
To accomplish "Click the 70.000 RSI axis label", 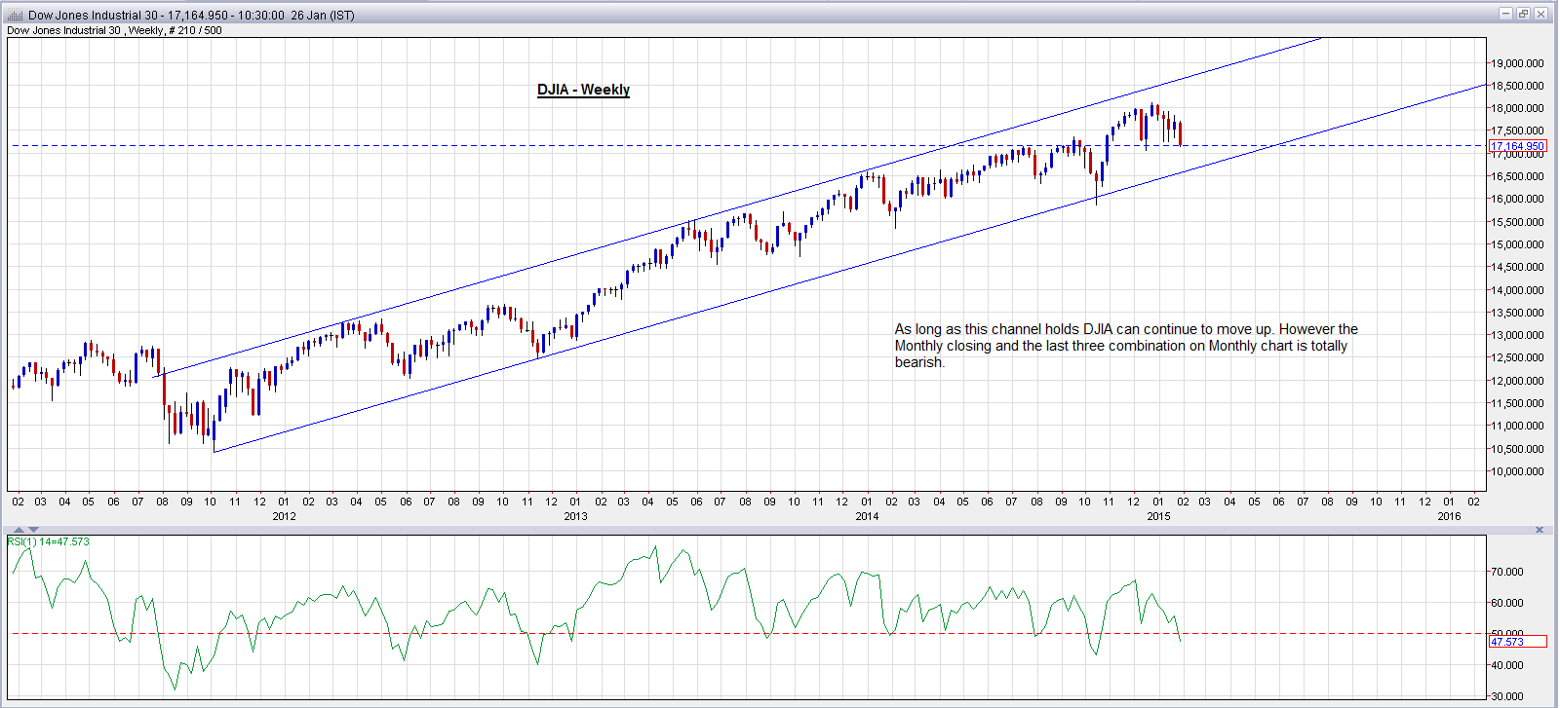I will 1507,572.
